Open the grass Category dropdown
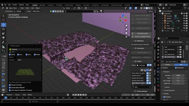The image size is (189, 106). click(29, 60)
